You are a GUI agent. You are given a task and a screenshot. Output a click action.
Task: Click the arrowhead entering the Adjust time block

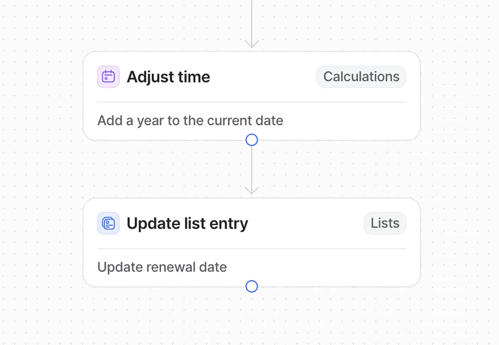pyautogui.click(x=251, y=44)
